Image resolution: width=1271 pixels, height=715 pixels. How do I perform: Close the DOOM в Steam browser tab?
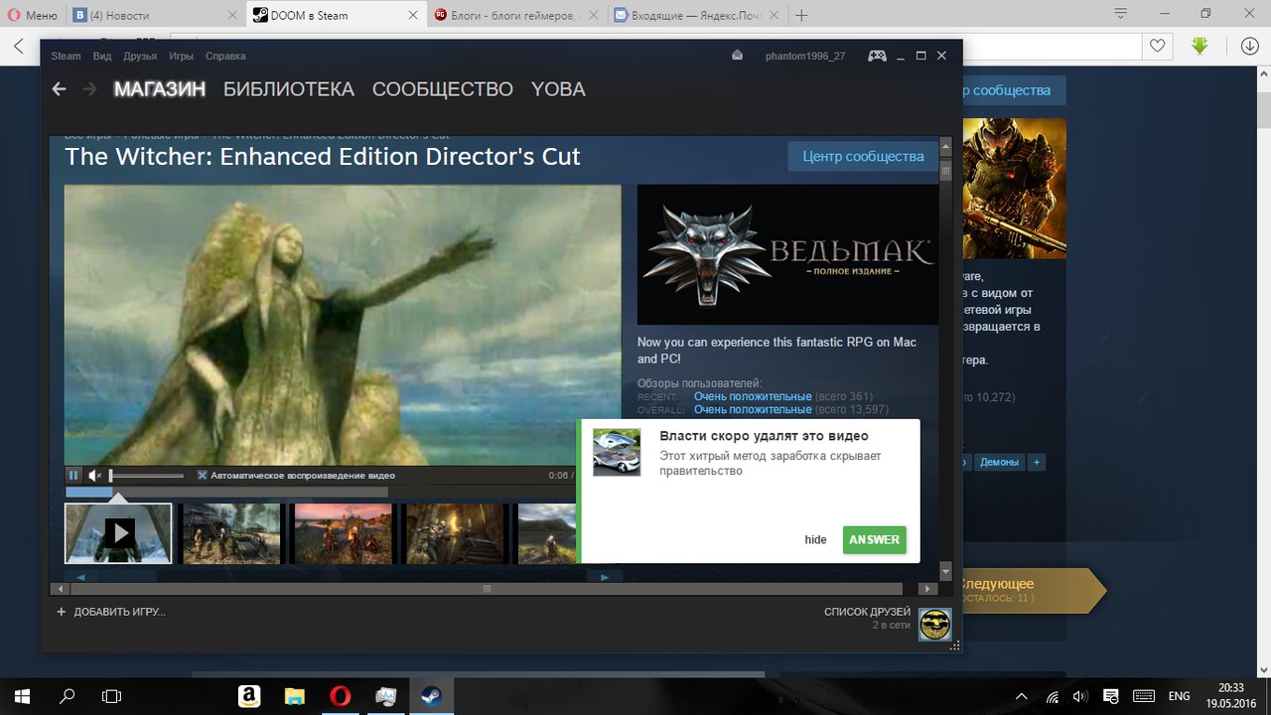tap(413, 15)
